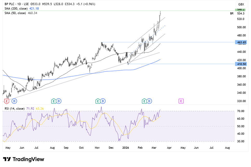
Task: Select the SMA (200, close) indicator legend
Action: pos(16,9)
